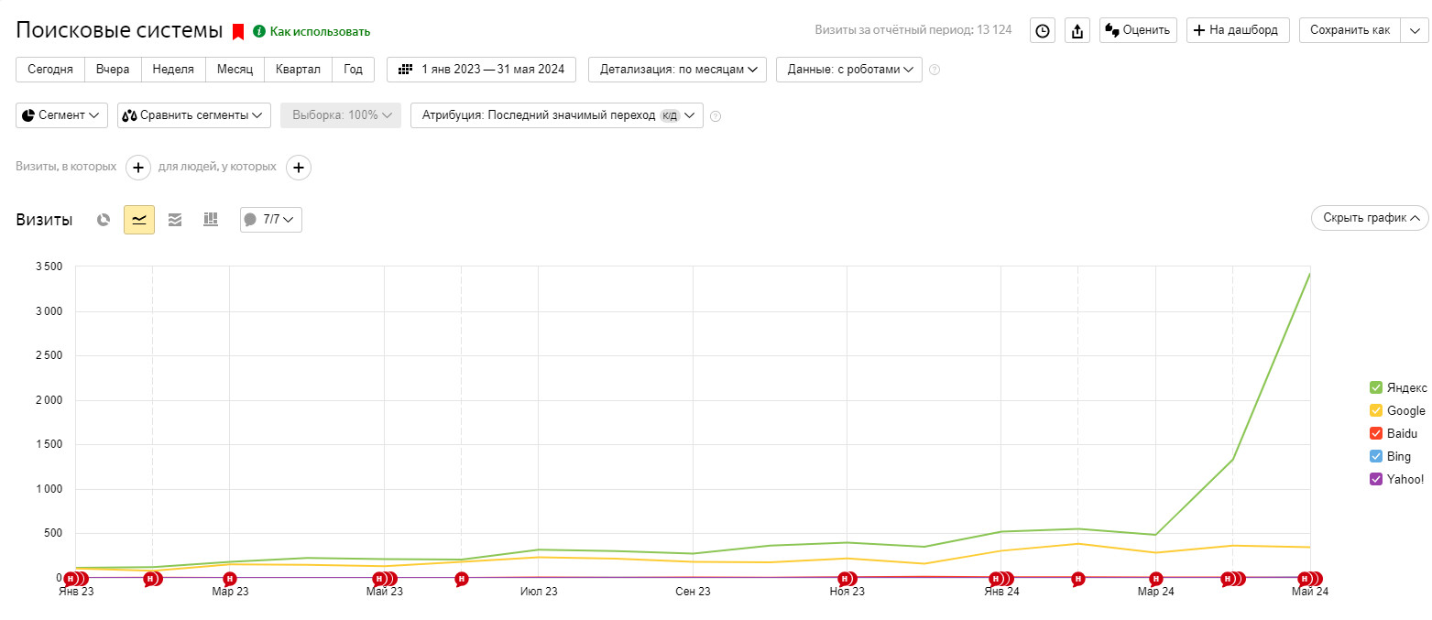Disable the Bing series in legend
Viewport: 1432px width, 620px height.
click(1375, 456)
